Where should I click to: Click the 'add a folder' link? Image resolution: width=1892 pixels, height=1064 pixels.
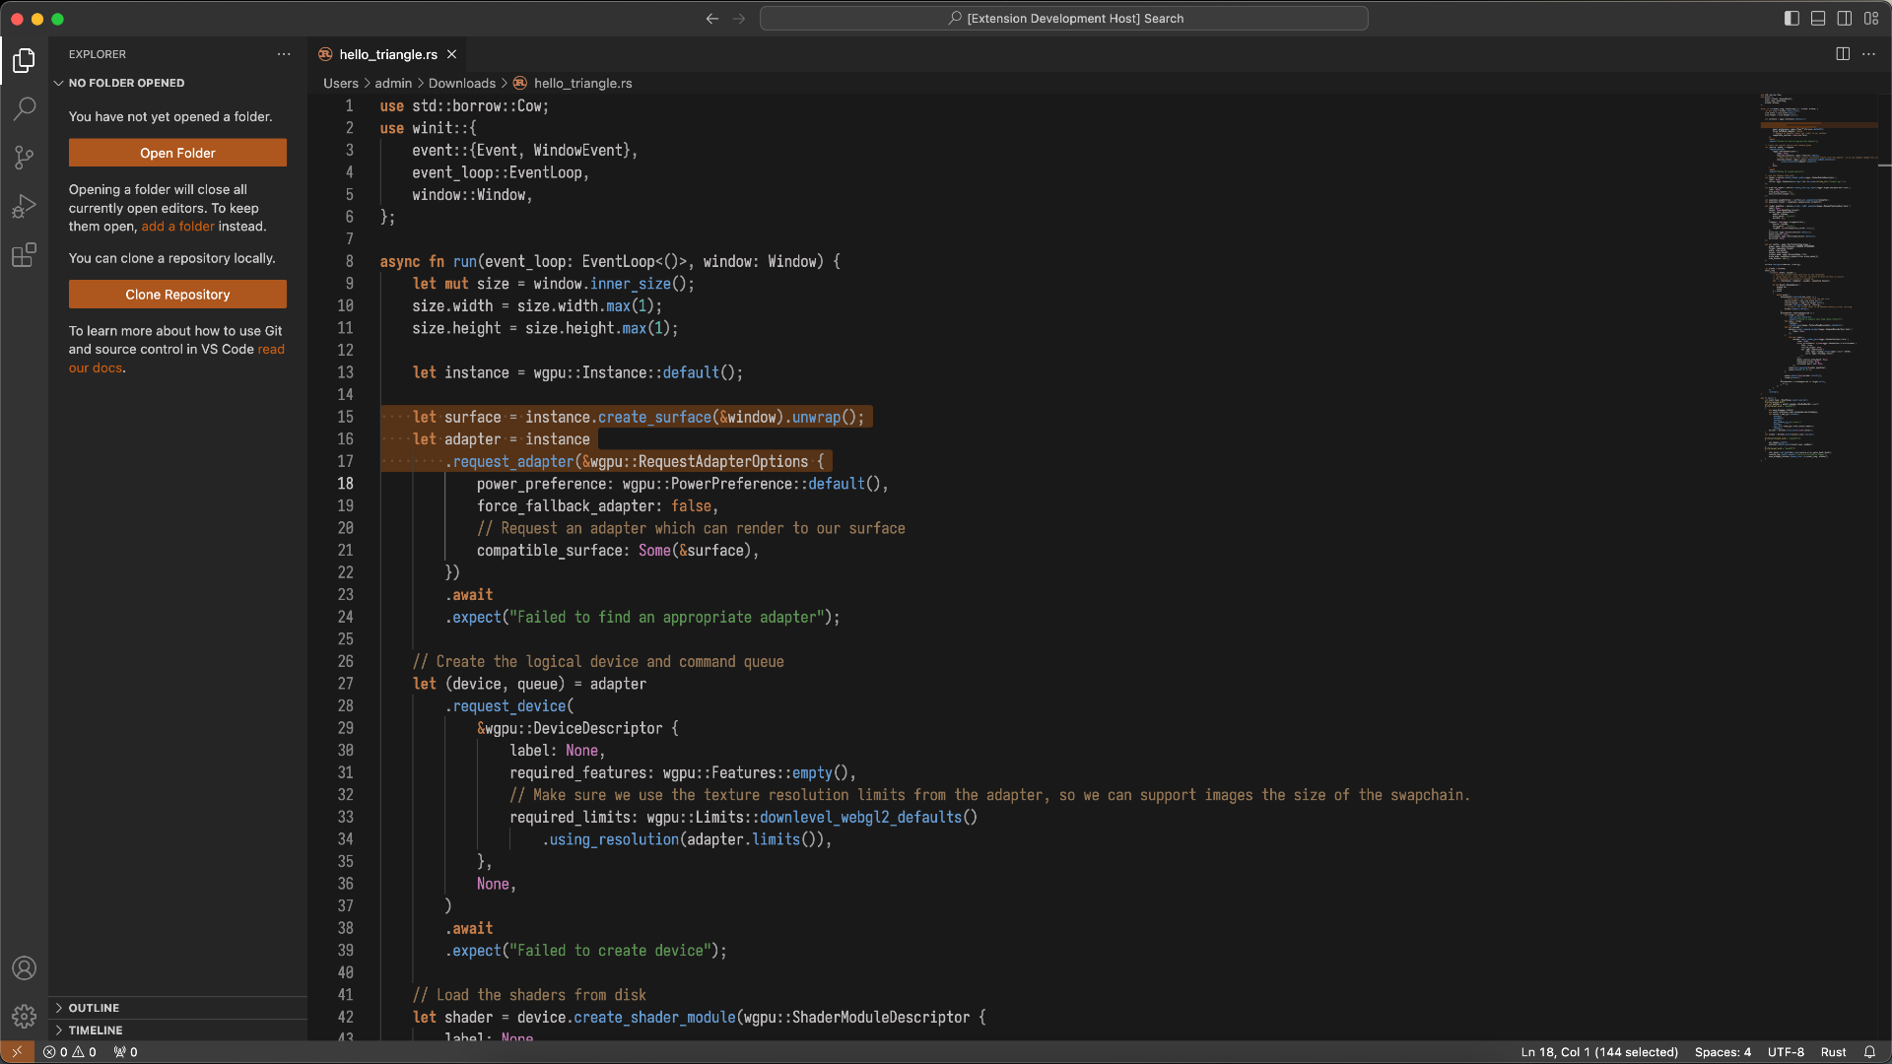[177, 227]
